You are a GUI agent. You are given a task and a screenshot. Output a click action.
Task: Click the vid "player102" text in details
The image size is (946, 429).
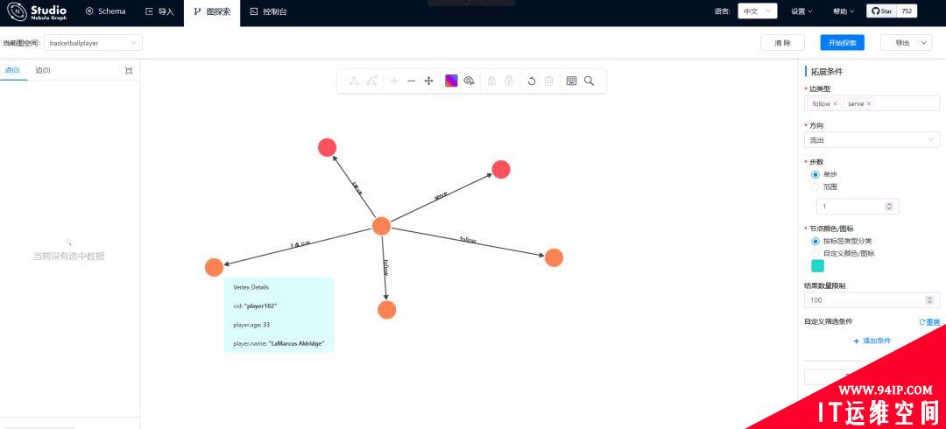pos(255,306)
